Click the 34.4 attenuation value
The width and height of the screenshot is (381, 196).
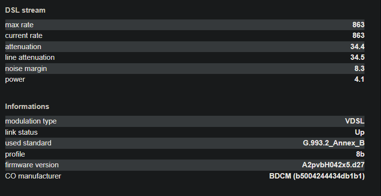[x=357, y=47]
